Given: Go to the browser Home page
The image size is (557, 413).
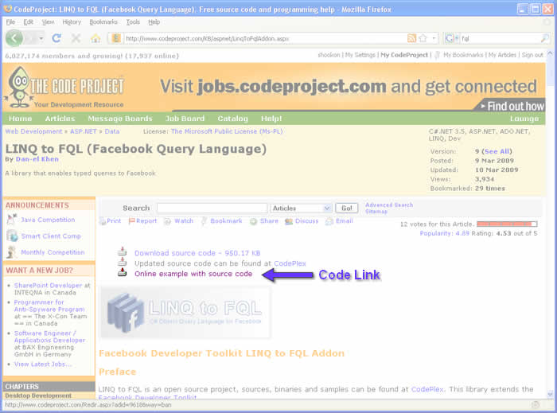Looking at the screenshot, I should 95,38.
